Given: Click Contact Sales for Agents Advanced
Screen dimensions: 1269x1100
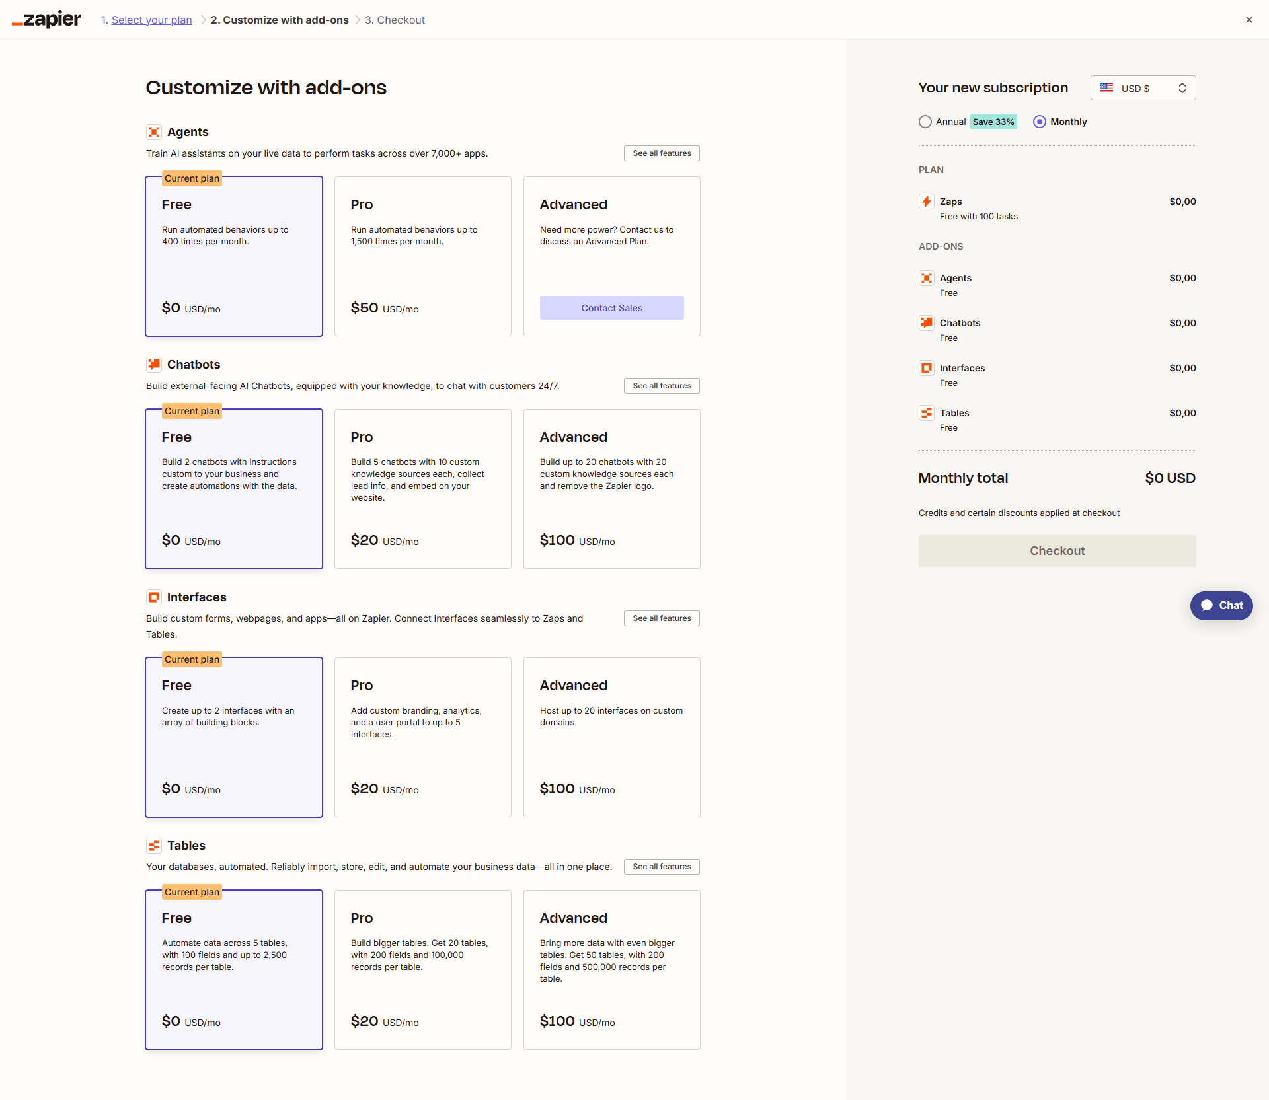Looking at the screenshot, I should coord(612,308).
